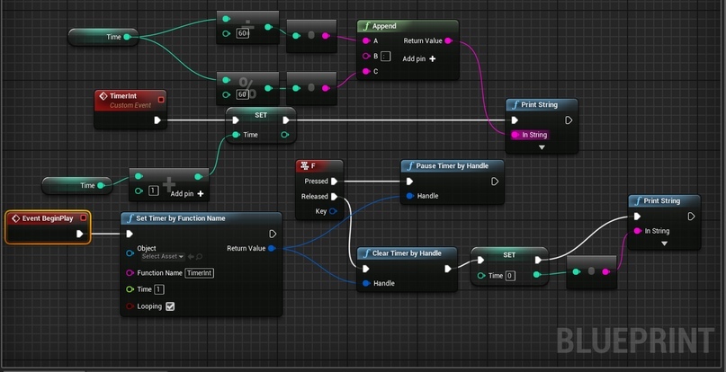Expand the right Print String node's advanced arrow
The image size is (726, 372).
coord(665,244)
